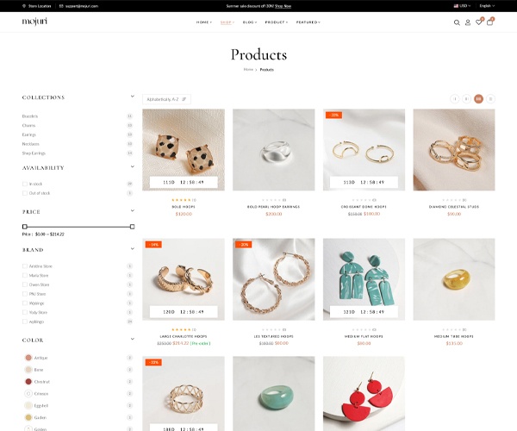Select the Chestnut color swatch
The width and height of the screenshot is (517, 431).
[x=28, y=382]
